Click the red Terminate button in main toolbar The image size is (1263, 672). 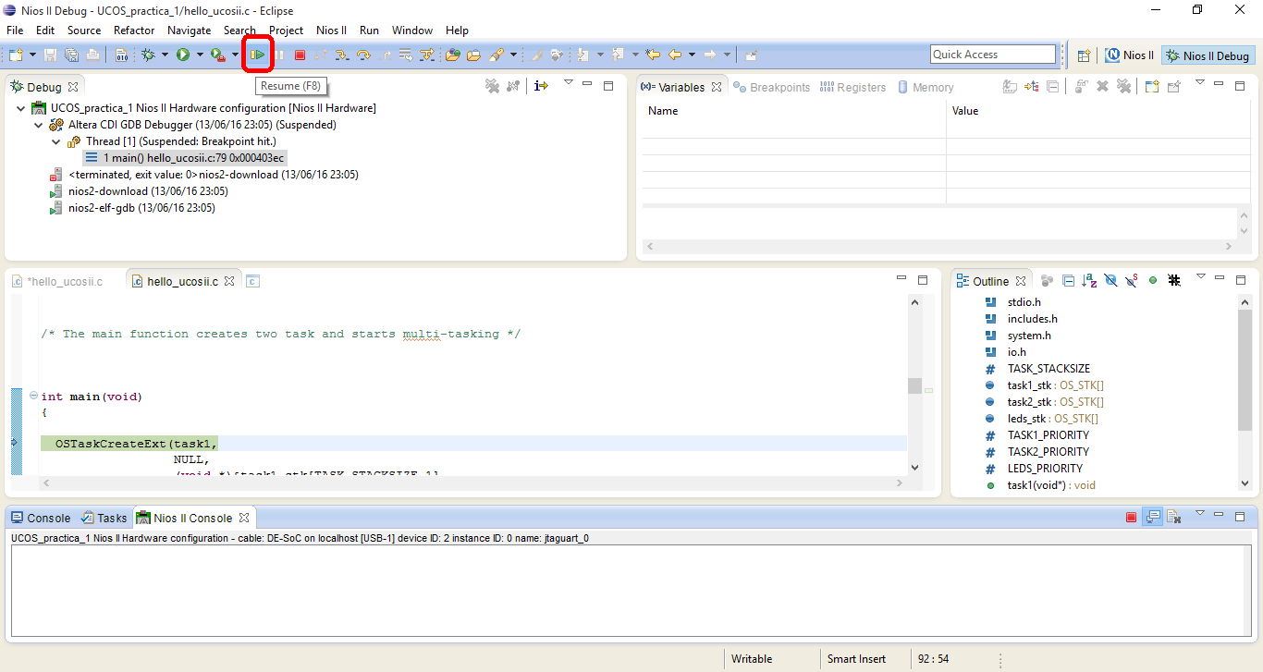click(300, 55)
